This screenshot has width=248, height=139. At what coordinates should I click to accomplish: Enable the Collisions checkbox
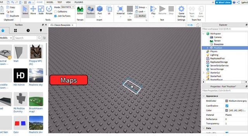click(55, 12)
